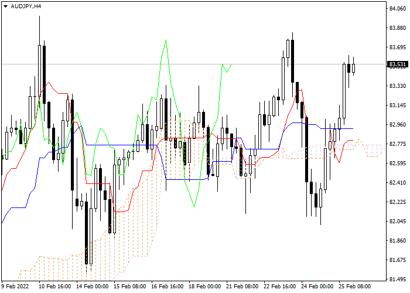Screen dimensions: 410x293
Task: Click the 83.880 price axis value
Action: click(398, 28)
